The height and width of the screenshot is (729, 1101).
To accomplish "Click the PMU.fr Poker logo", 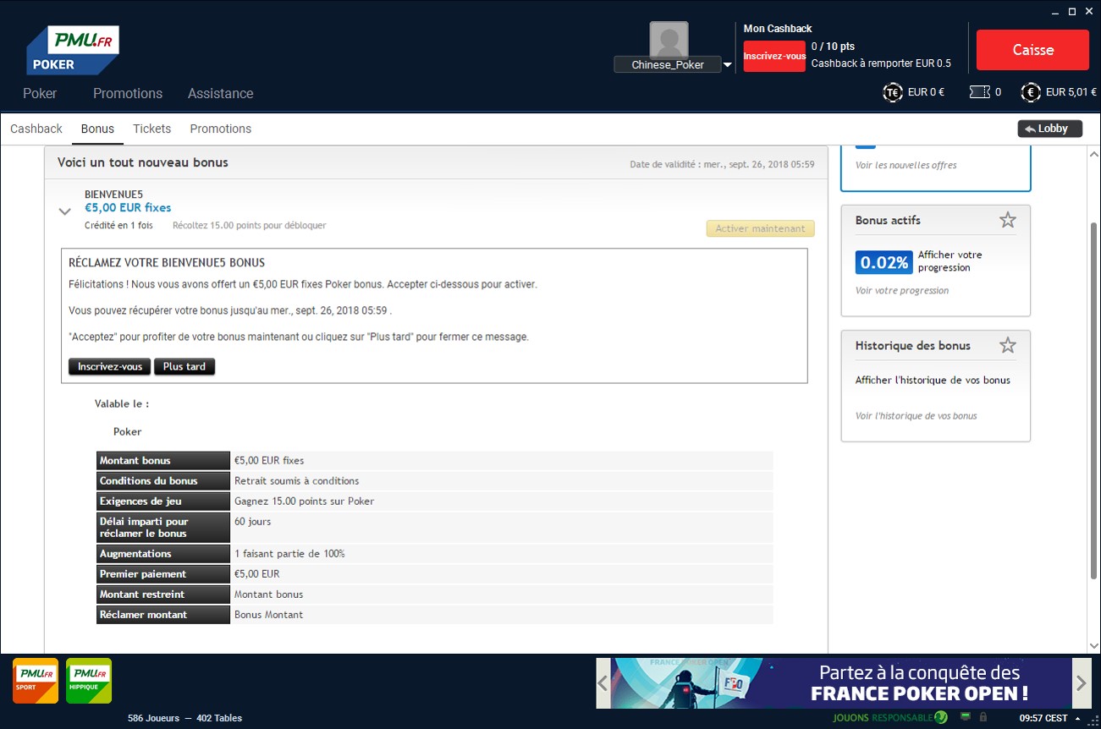I will pyautogui.click(x=73, y=50).
